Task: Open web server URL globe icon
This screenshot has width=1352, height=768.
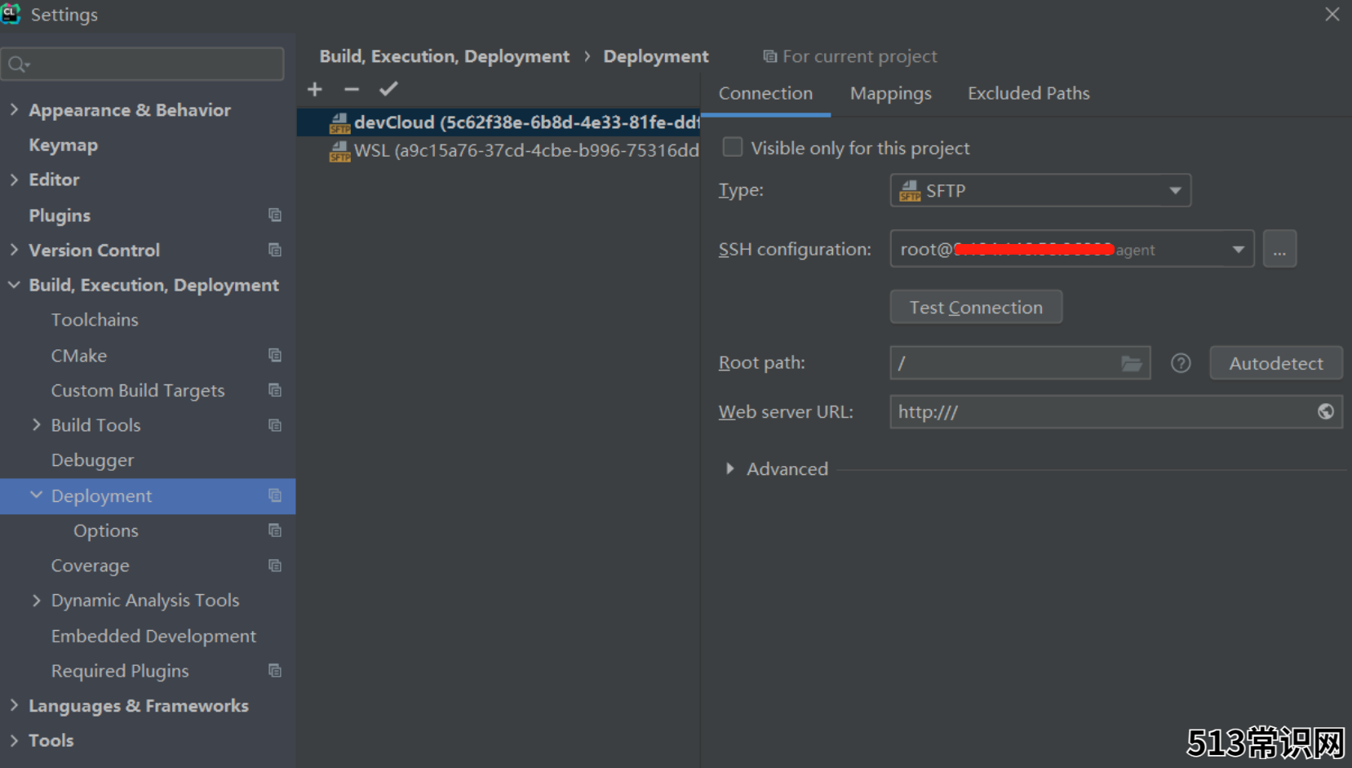Action: [x=1326, y=411]
